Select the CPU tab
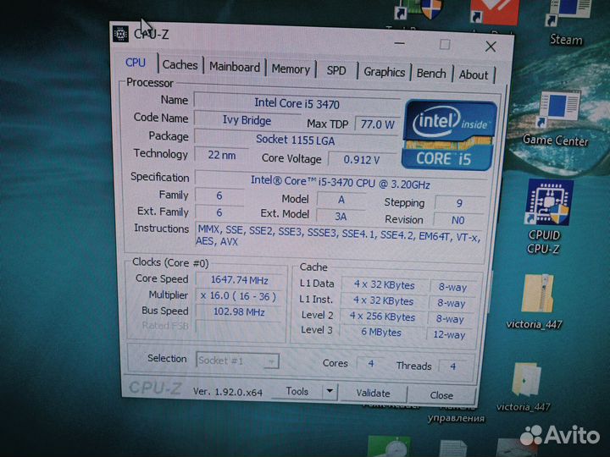Screen dimensions: 610x457 (x=136, y=63)
